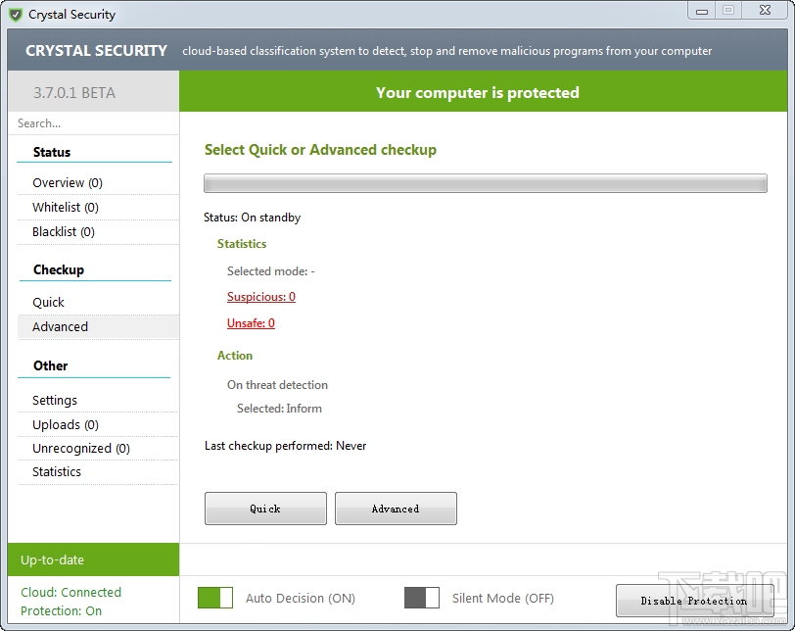The width and height of the screenshot is (795, 631).
Task: Click the Crystal Security shield icon in titlebar
Action: (16, 14)
